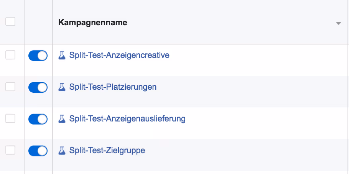The width and height of the screenshot is (349, 174).
Task: Select the Split-Test-Zielgruppe row checkbox
Action: pos(10,150)
